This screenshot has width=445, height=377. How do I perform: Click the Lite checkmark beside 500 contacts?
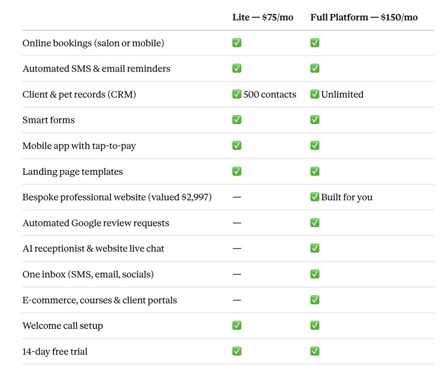pos(237,94)
